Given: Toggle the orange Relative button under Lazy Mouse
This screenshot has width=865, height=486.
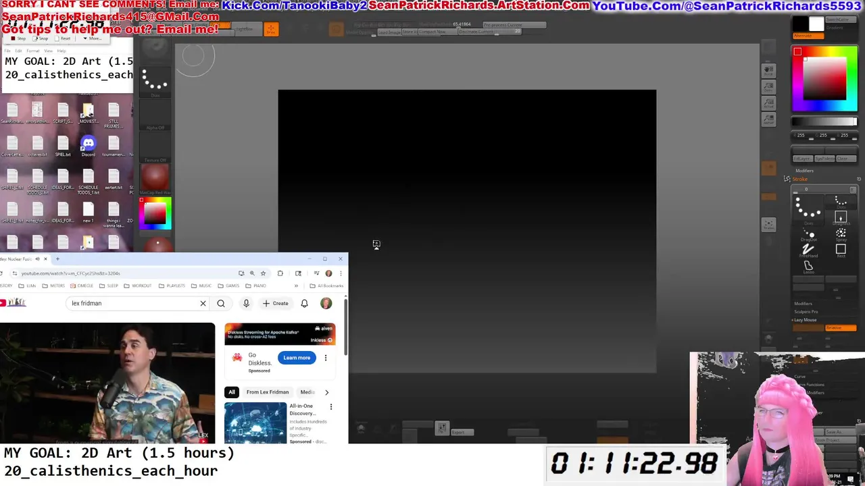Looking at the screenshot, I should (x=841, y=328).
